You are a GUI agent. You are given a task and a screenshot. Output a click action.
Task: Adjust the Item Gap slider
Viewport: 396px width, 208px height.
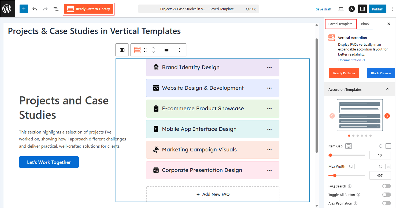pyautogui.click(x=331, y=155)
